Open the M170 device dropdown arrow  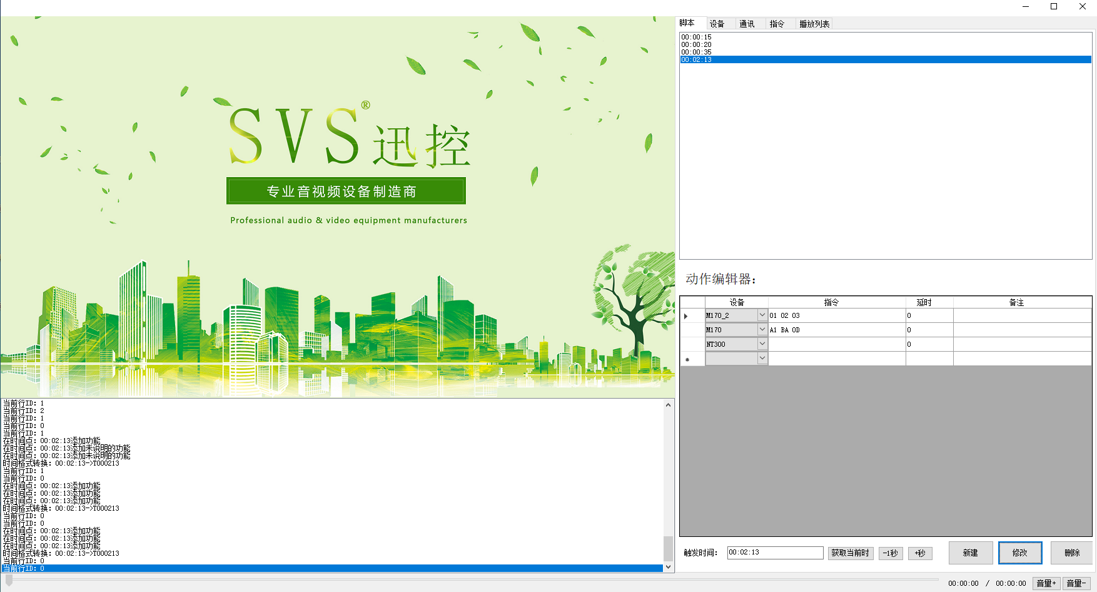click(x=762, y=330)
